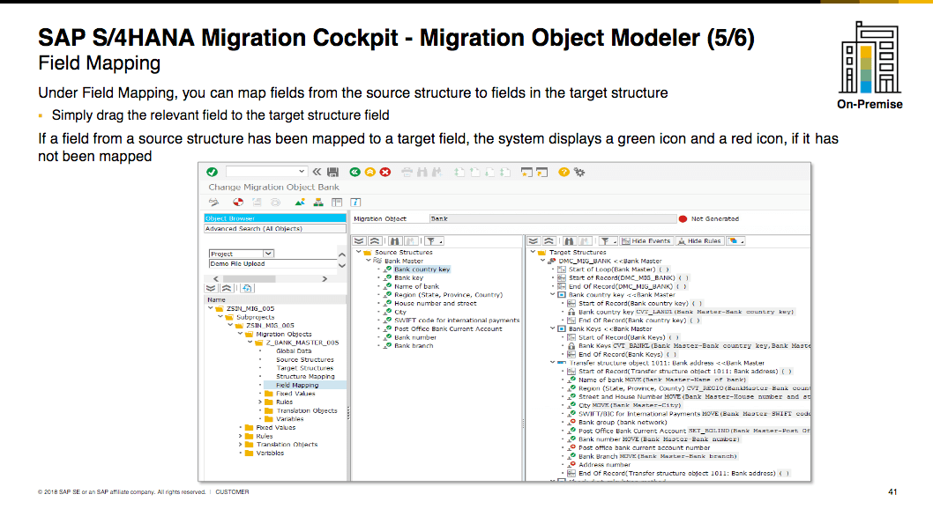Open the command field dropdown
Screen dimensions: 933x509
click(302, 172)
